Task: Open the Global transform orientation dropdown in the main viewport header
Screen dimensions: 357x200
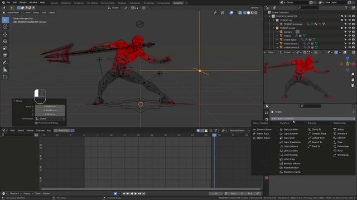Action: [x=115, y=8]
